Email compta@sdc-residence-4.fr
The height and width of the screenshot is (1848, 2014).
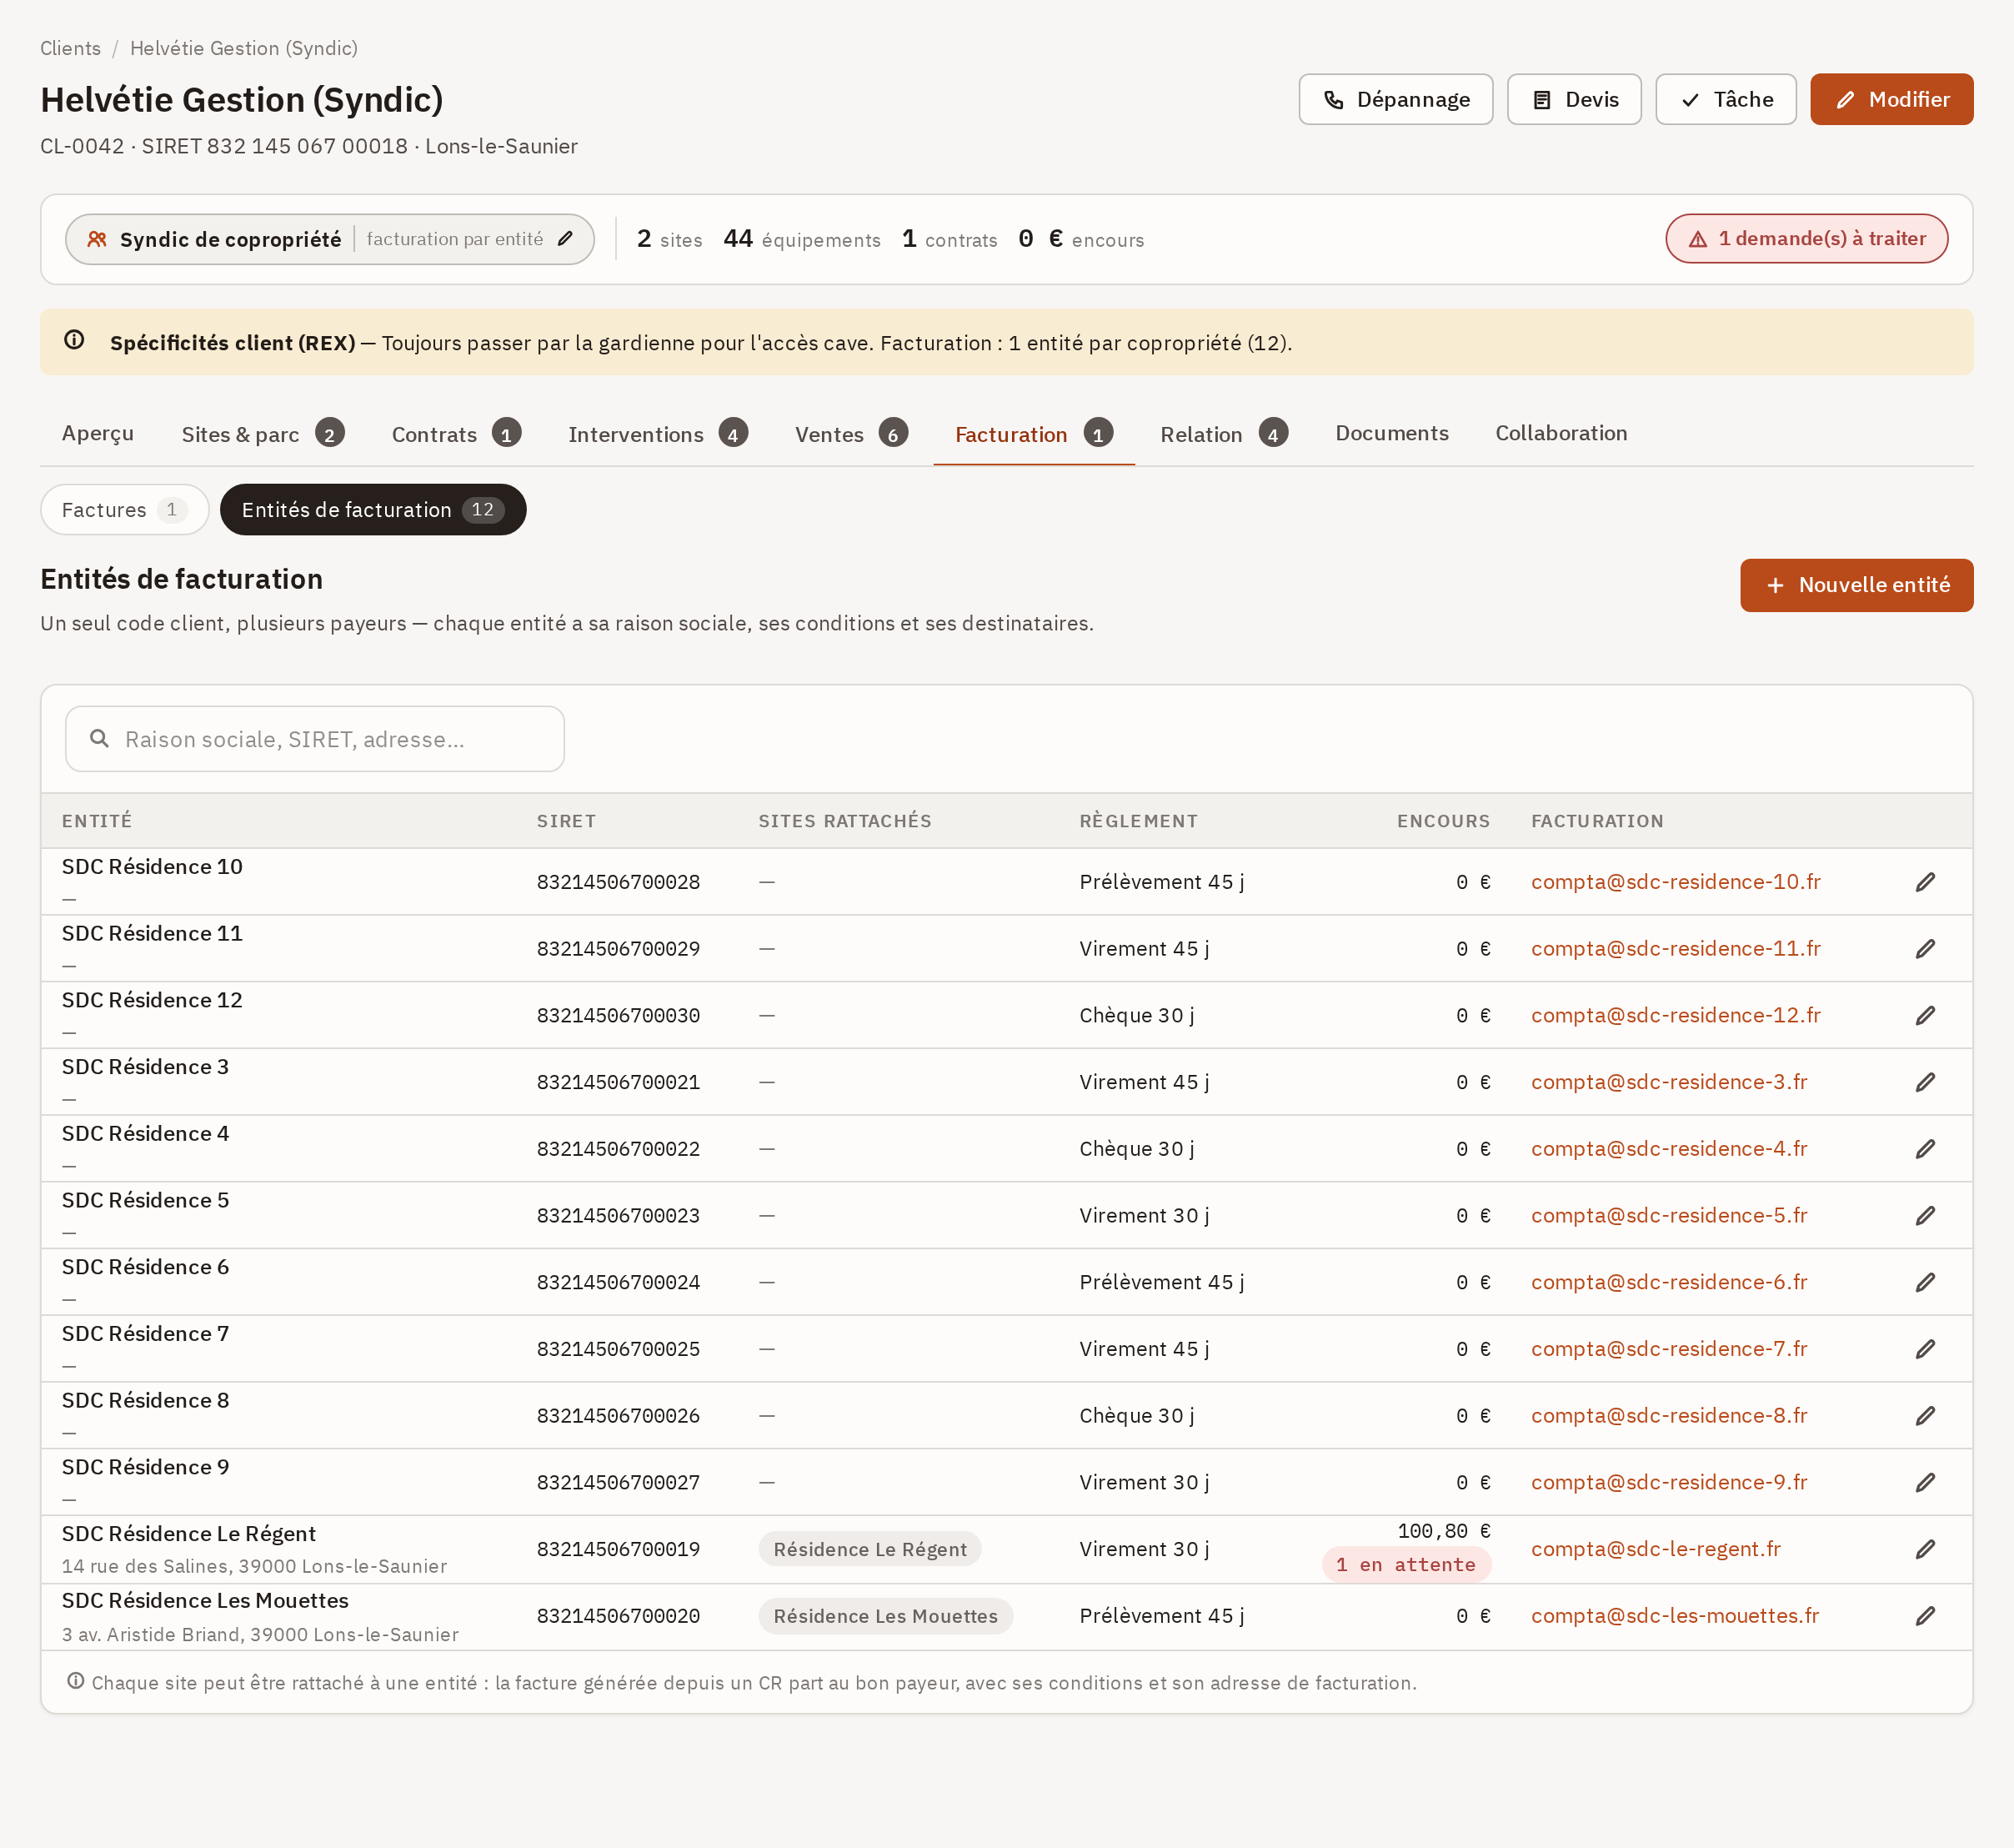[1669, 1149]
